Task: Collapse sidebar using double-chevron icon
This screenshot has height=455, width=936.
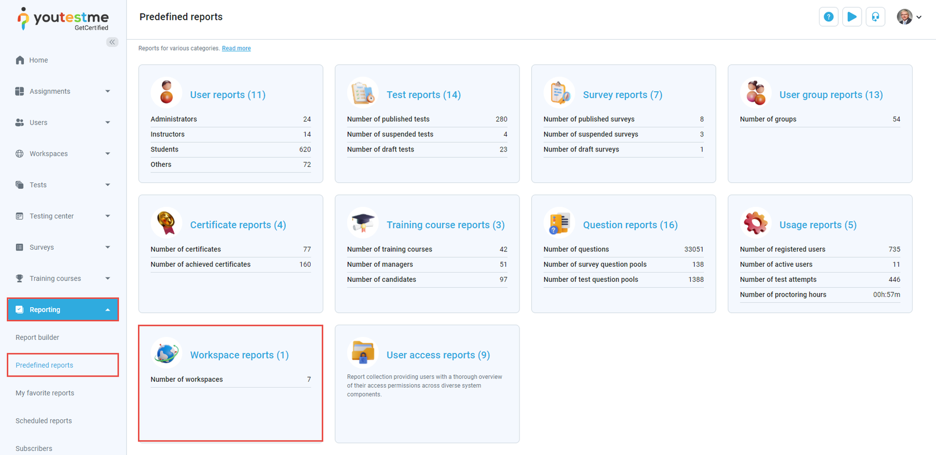Action: coord(112,42)
